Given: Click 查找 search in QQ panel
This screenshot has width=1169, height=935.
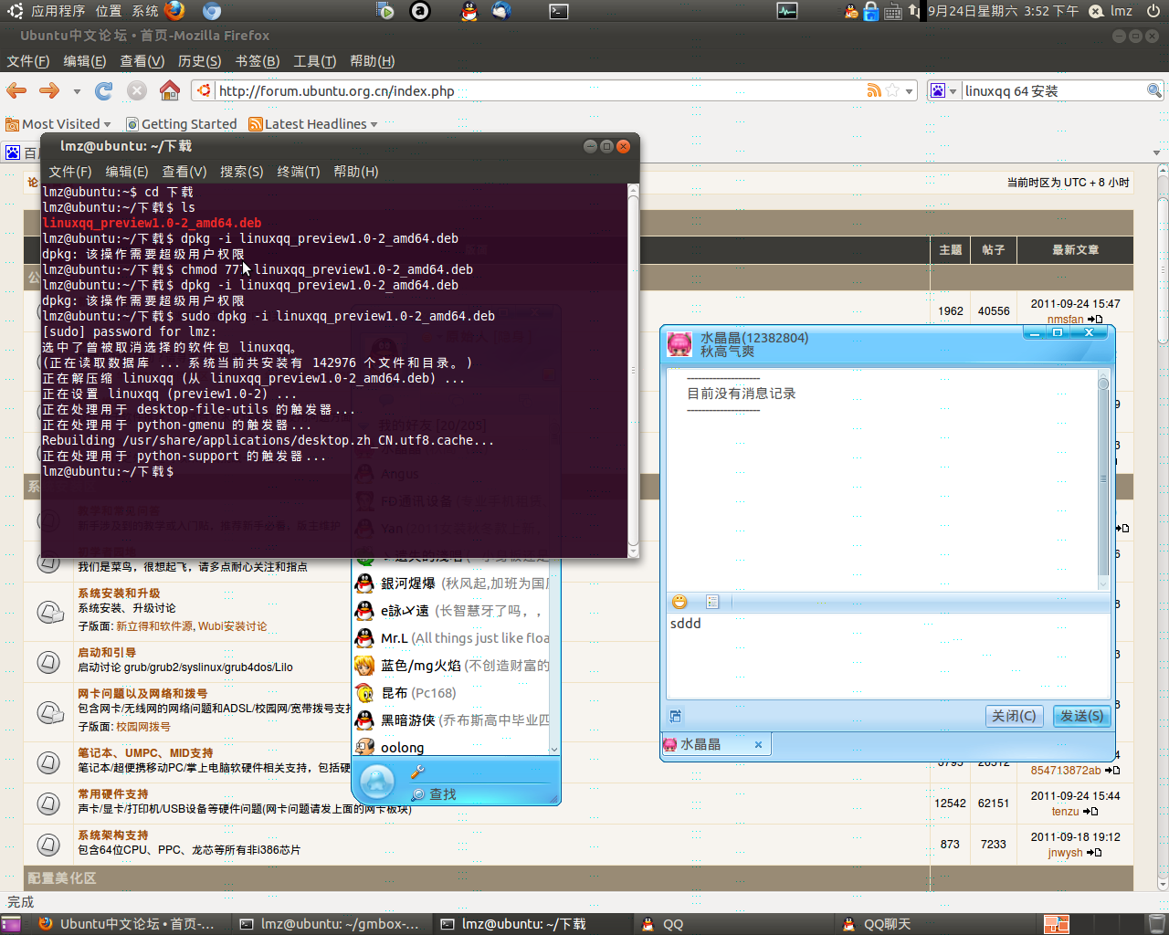Looking at the screenshot, I should click(x=435, y=794).
